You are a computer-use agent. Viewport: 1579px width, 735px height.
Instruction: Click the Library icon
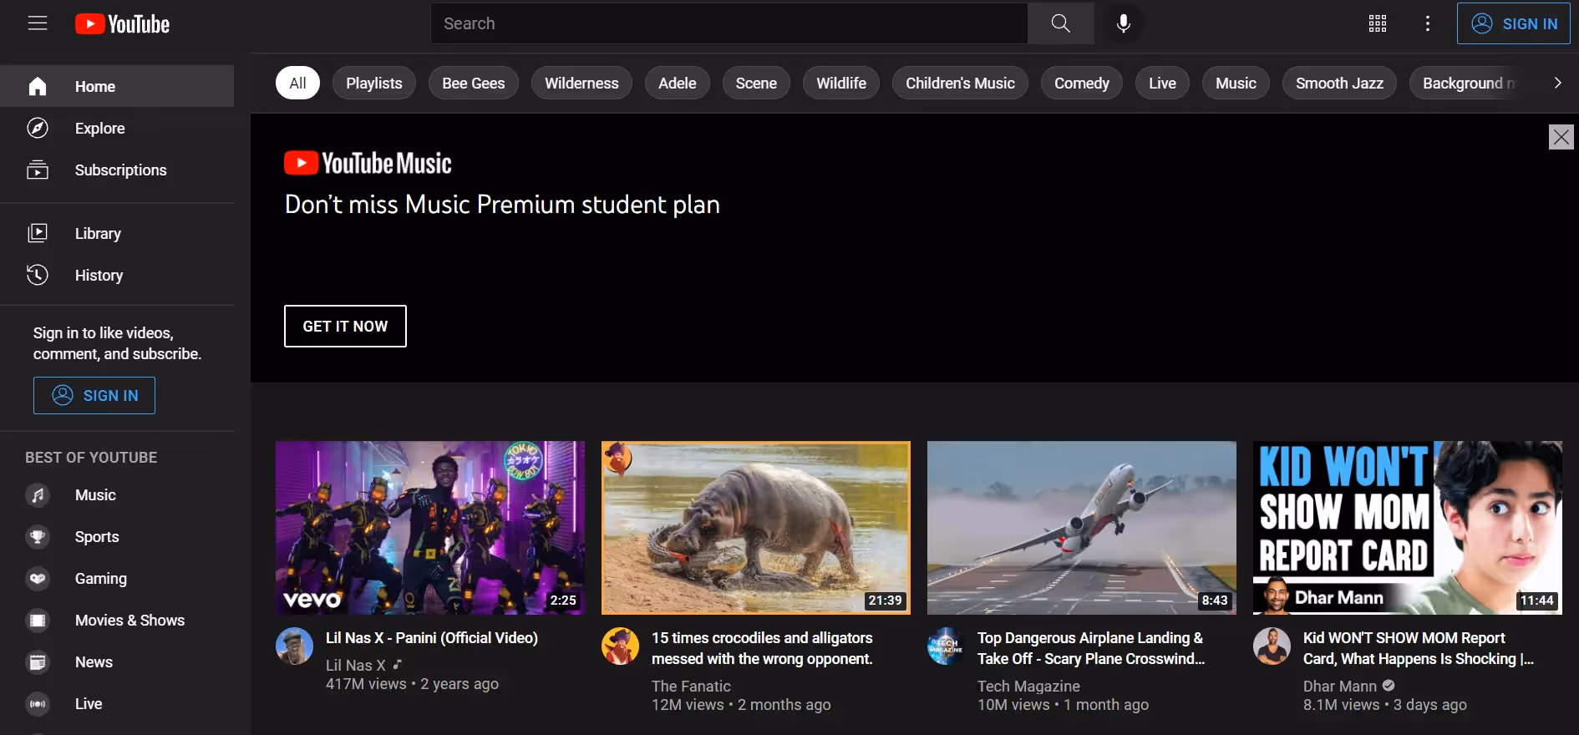[38, 233]
